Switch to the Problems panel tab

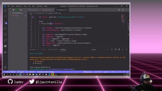click(34, 50)
